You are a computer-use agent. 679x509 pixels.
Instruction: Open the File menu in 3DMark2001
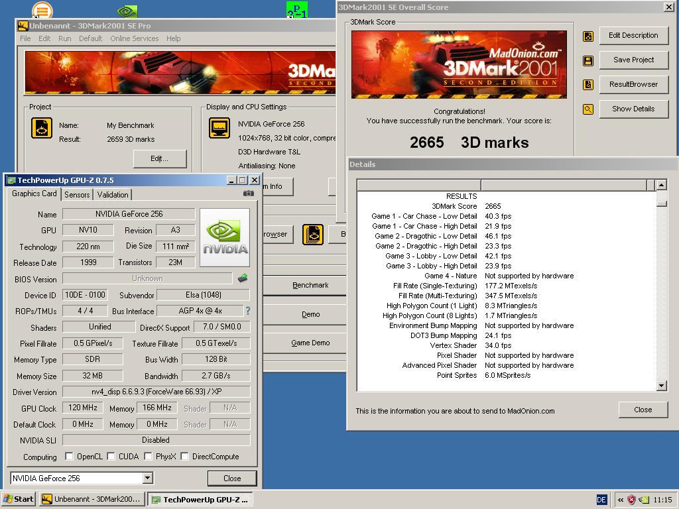coord(26,38)
